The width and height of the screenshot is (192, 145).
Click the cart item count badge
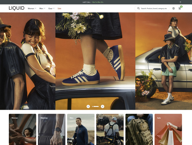click(x=181, y=7)
